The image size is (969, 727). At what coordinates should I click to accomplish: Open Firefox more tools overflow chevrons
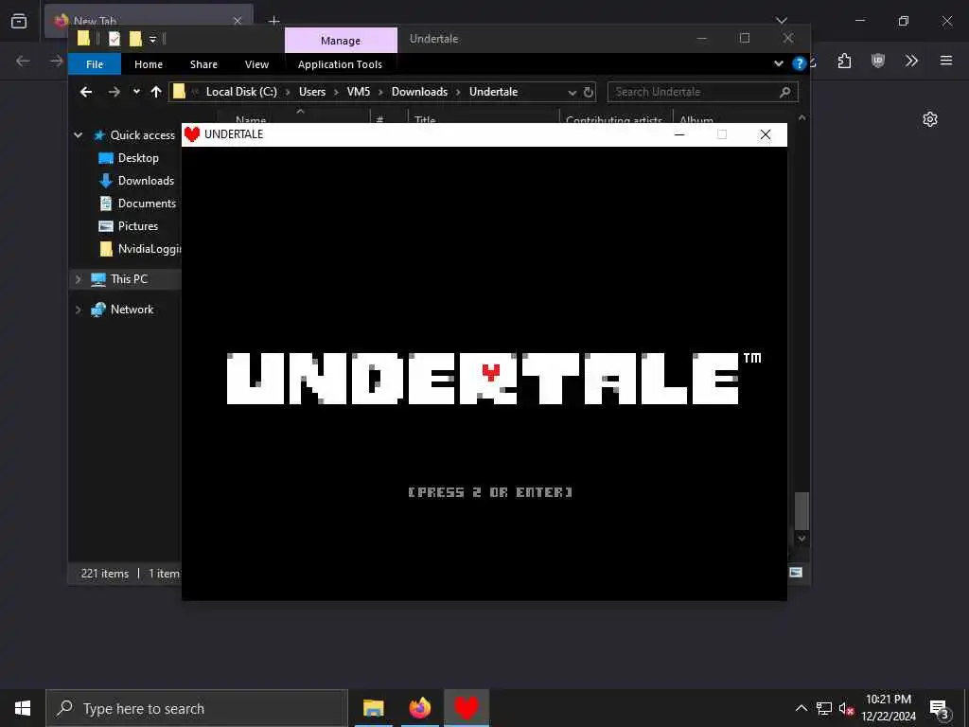coord(911,60)
